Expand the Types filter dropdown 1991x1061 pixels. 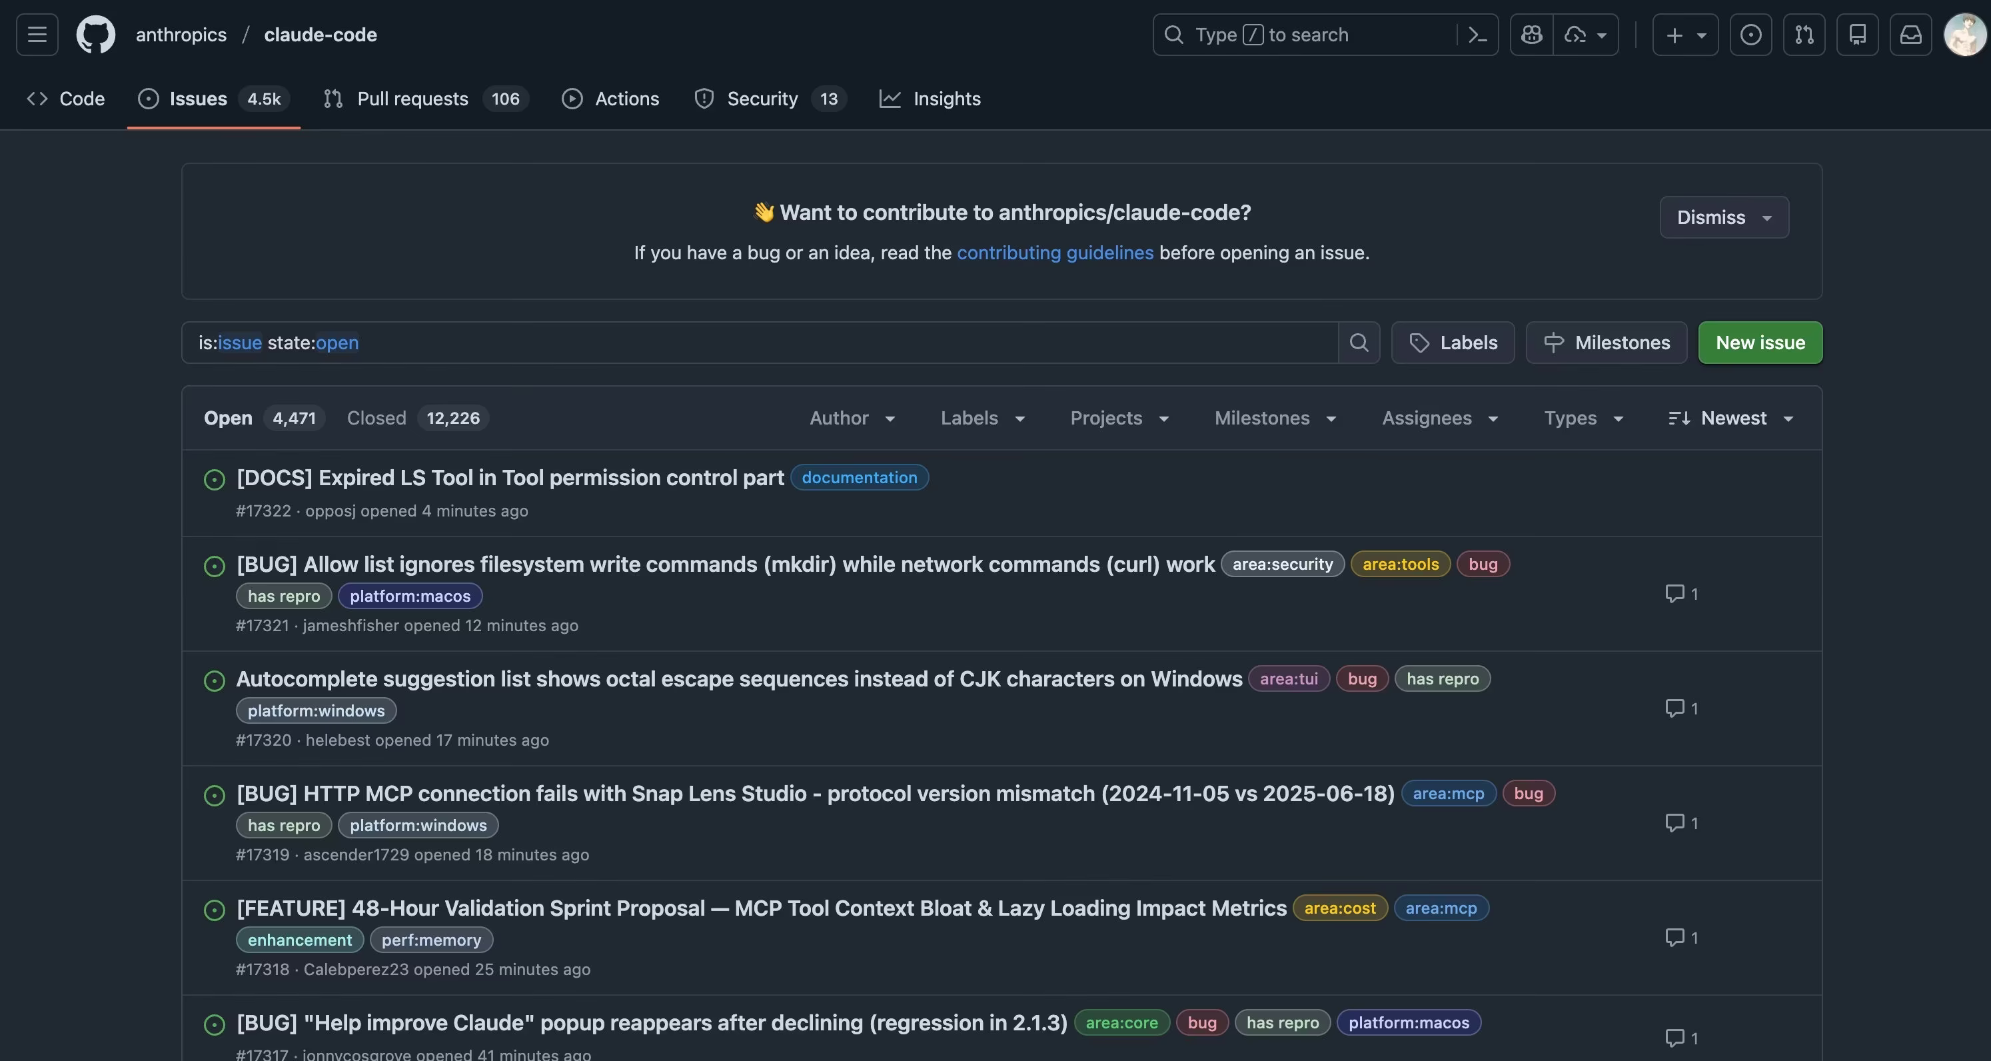[1584, 419]
